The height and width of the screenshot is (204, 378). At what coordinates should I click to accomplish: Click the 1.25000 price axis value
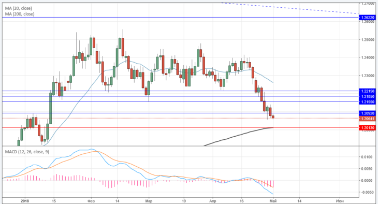pyautogui.click(x=368, y=39)
